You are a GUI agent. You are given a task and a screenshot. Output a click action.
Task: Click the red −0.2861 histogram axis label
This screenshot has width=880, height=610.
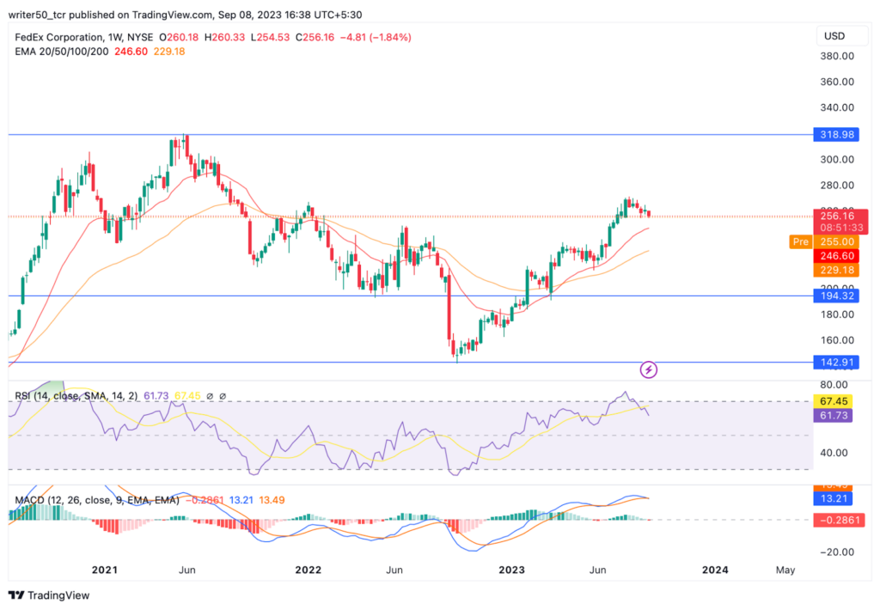(839, 520)
